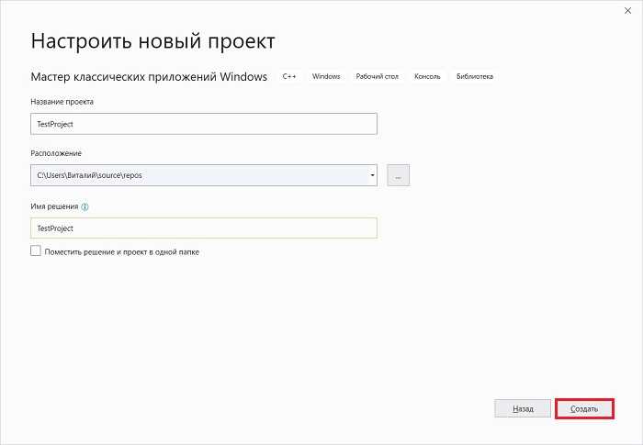
Task: Click the Мастер классических приложений Windows subtitle
Action: pyautogui.click(x=149, y=76)
